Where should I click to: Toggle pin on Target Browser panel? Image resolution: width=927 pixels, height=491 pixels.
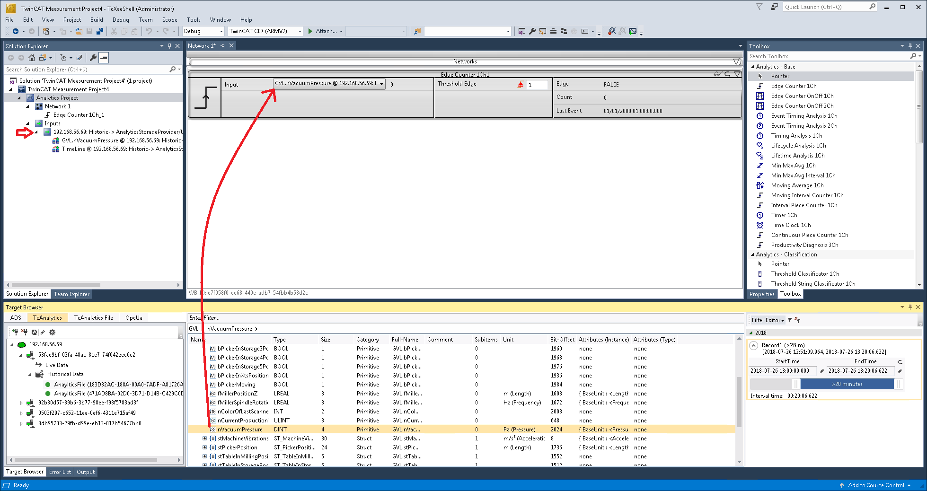[x=910, y=307]
